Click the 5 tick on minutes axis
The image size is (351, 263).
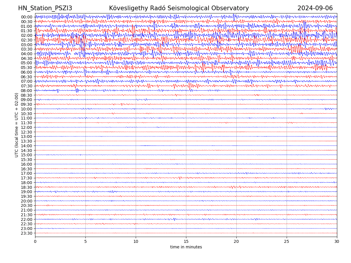(85, 241)
